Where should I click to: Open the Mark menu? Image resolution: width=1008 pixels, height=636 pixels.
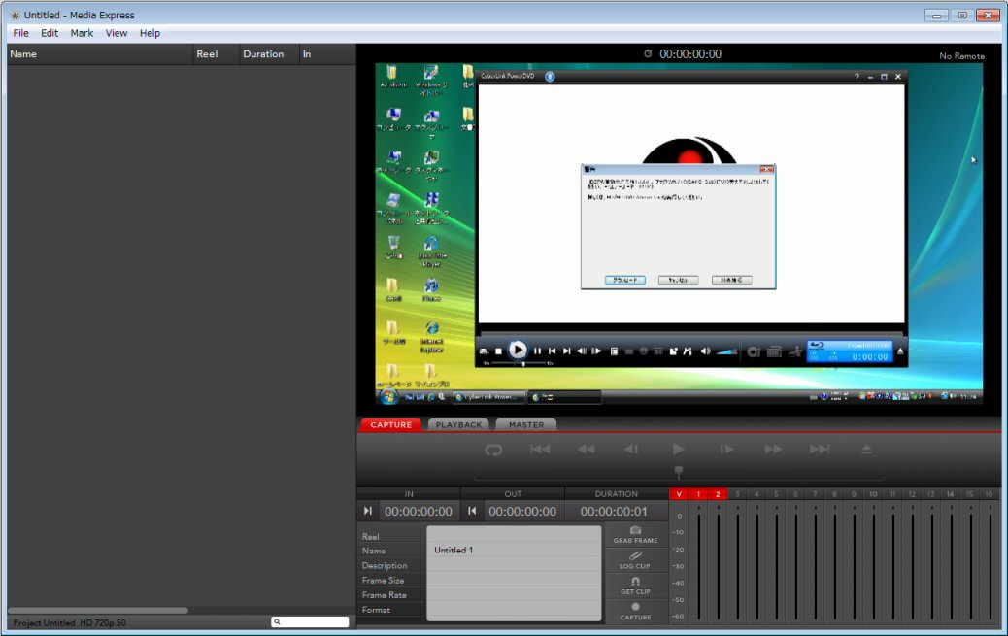point(82,33)
